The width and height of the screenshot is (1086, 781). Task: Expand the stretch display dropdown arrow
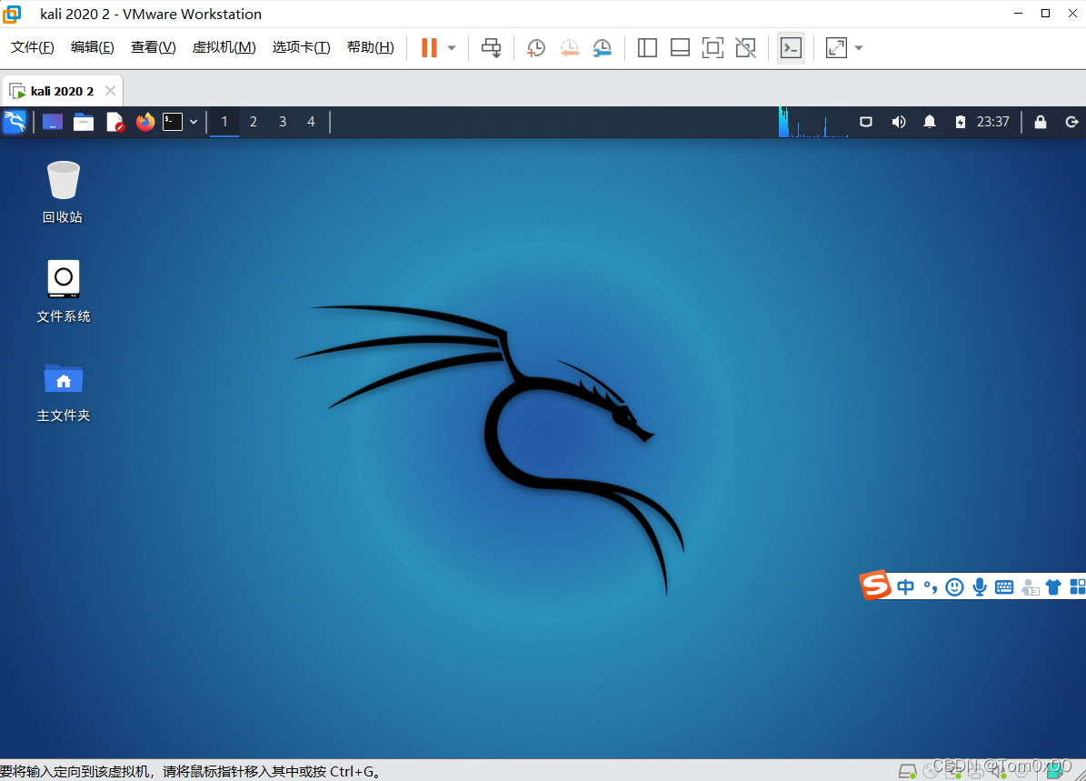859,48
